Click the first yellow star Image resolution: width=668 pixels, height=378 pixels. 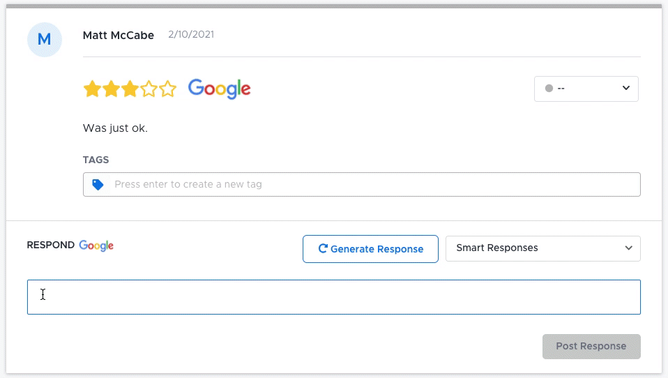[92, 89]
